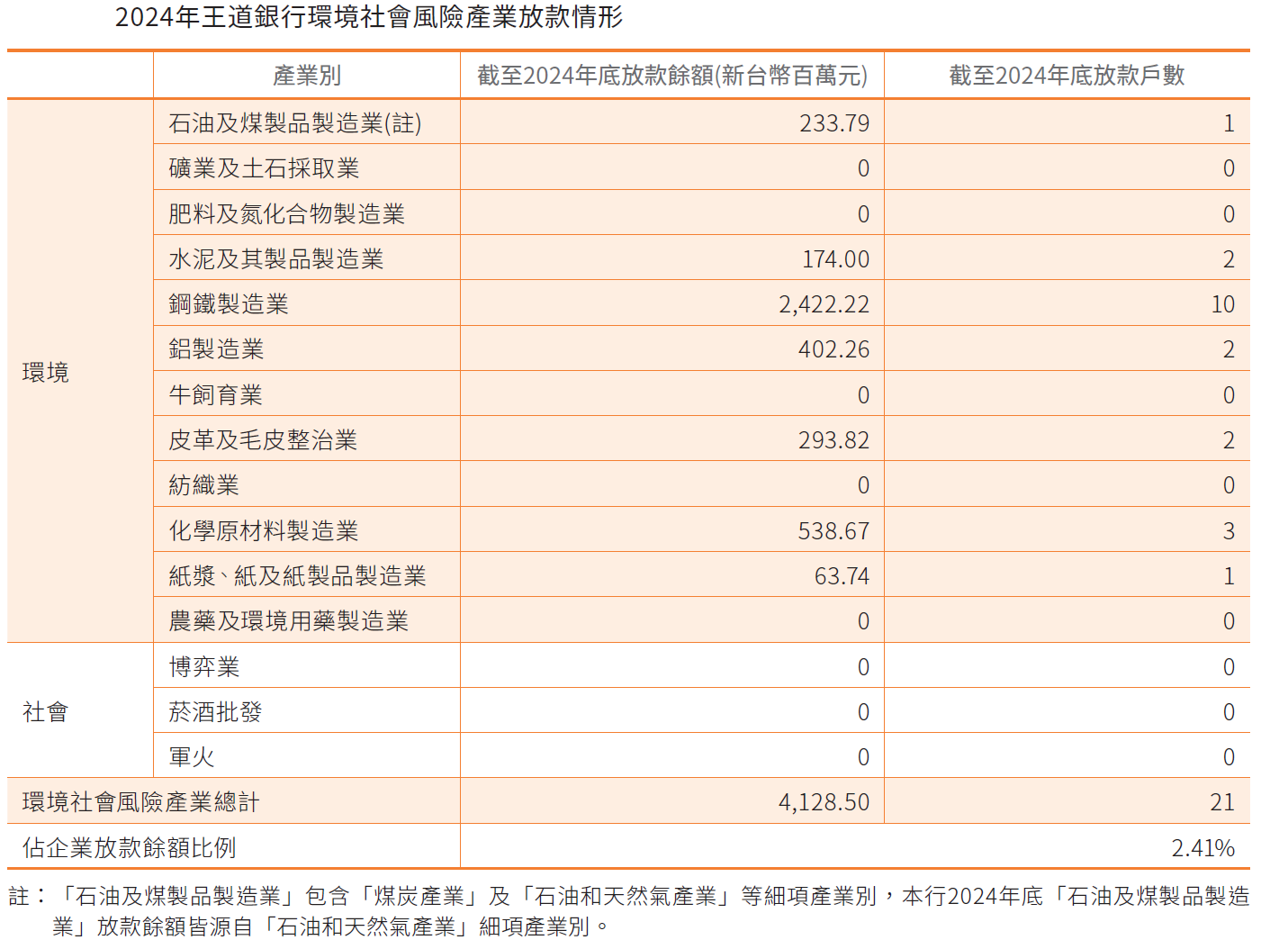Select the 博弈業 row label
The width and height of the screenshot is (1261, 949).
click(204, 667)
